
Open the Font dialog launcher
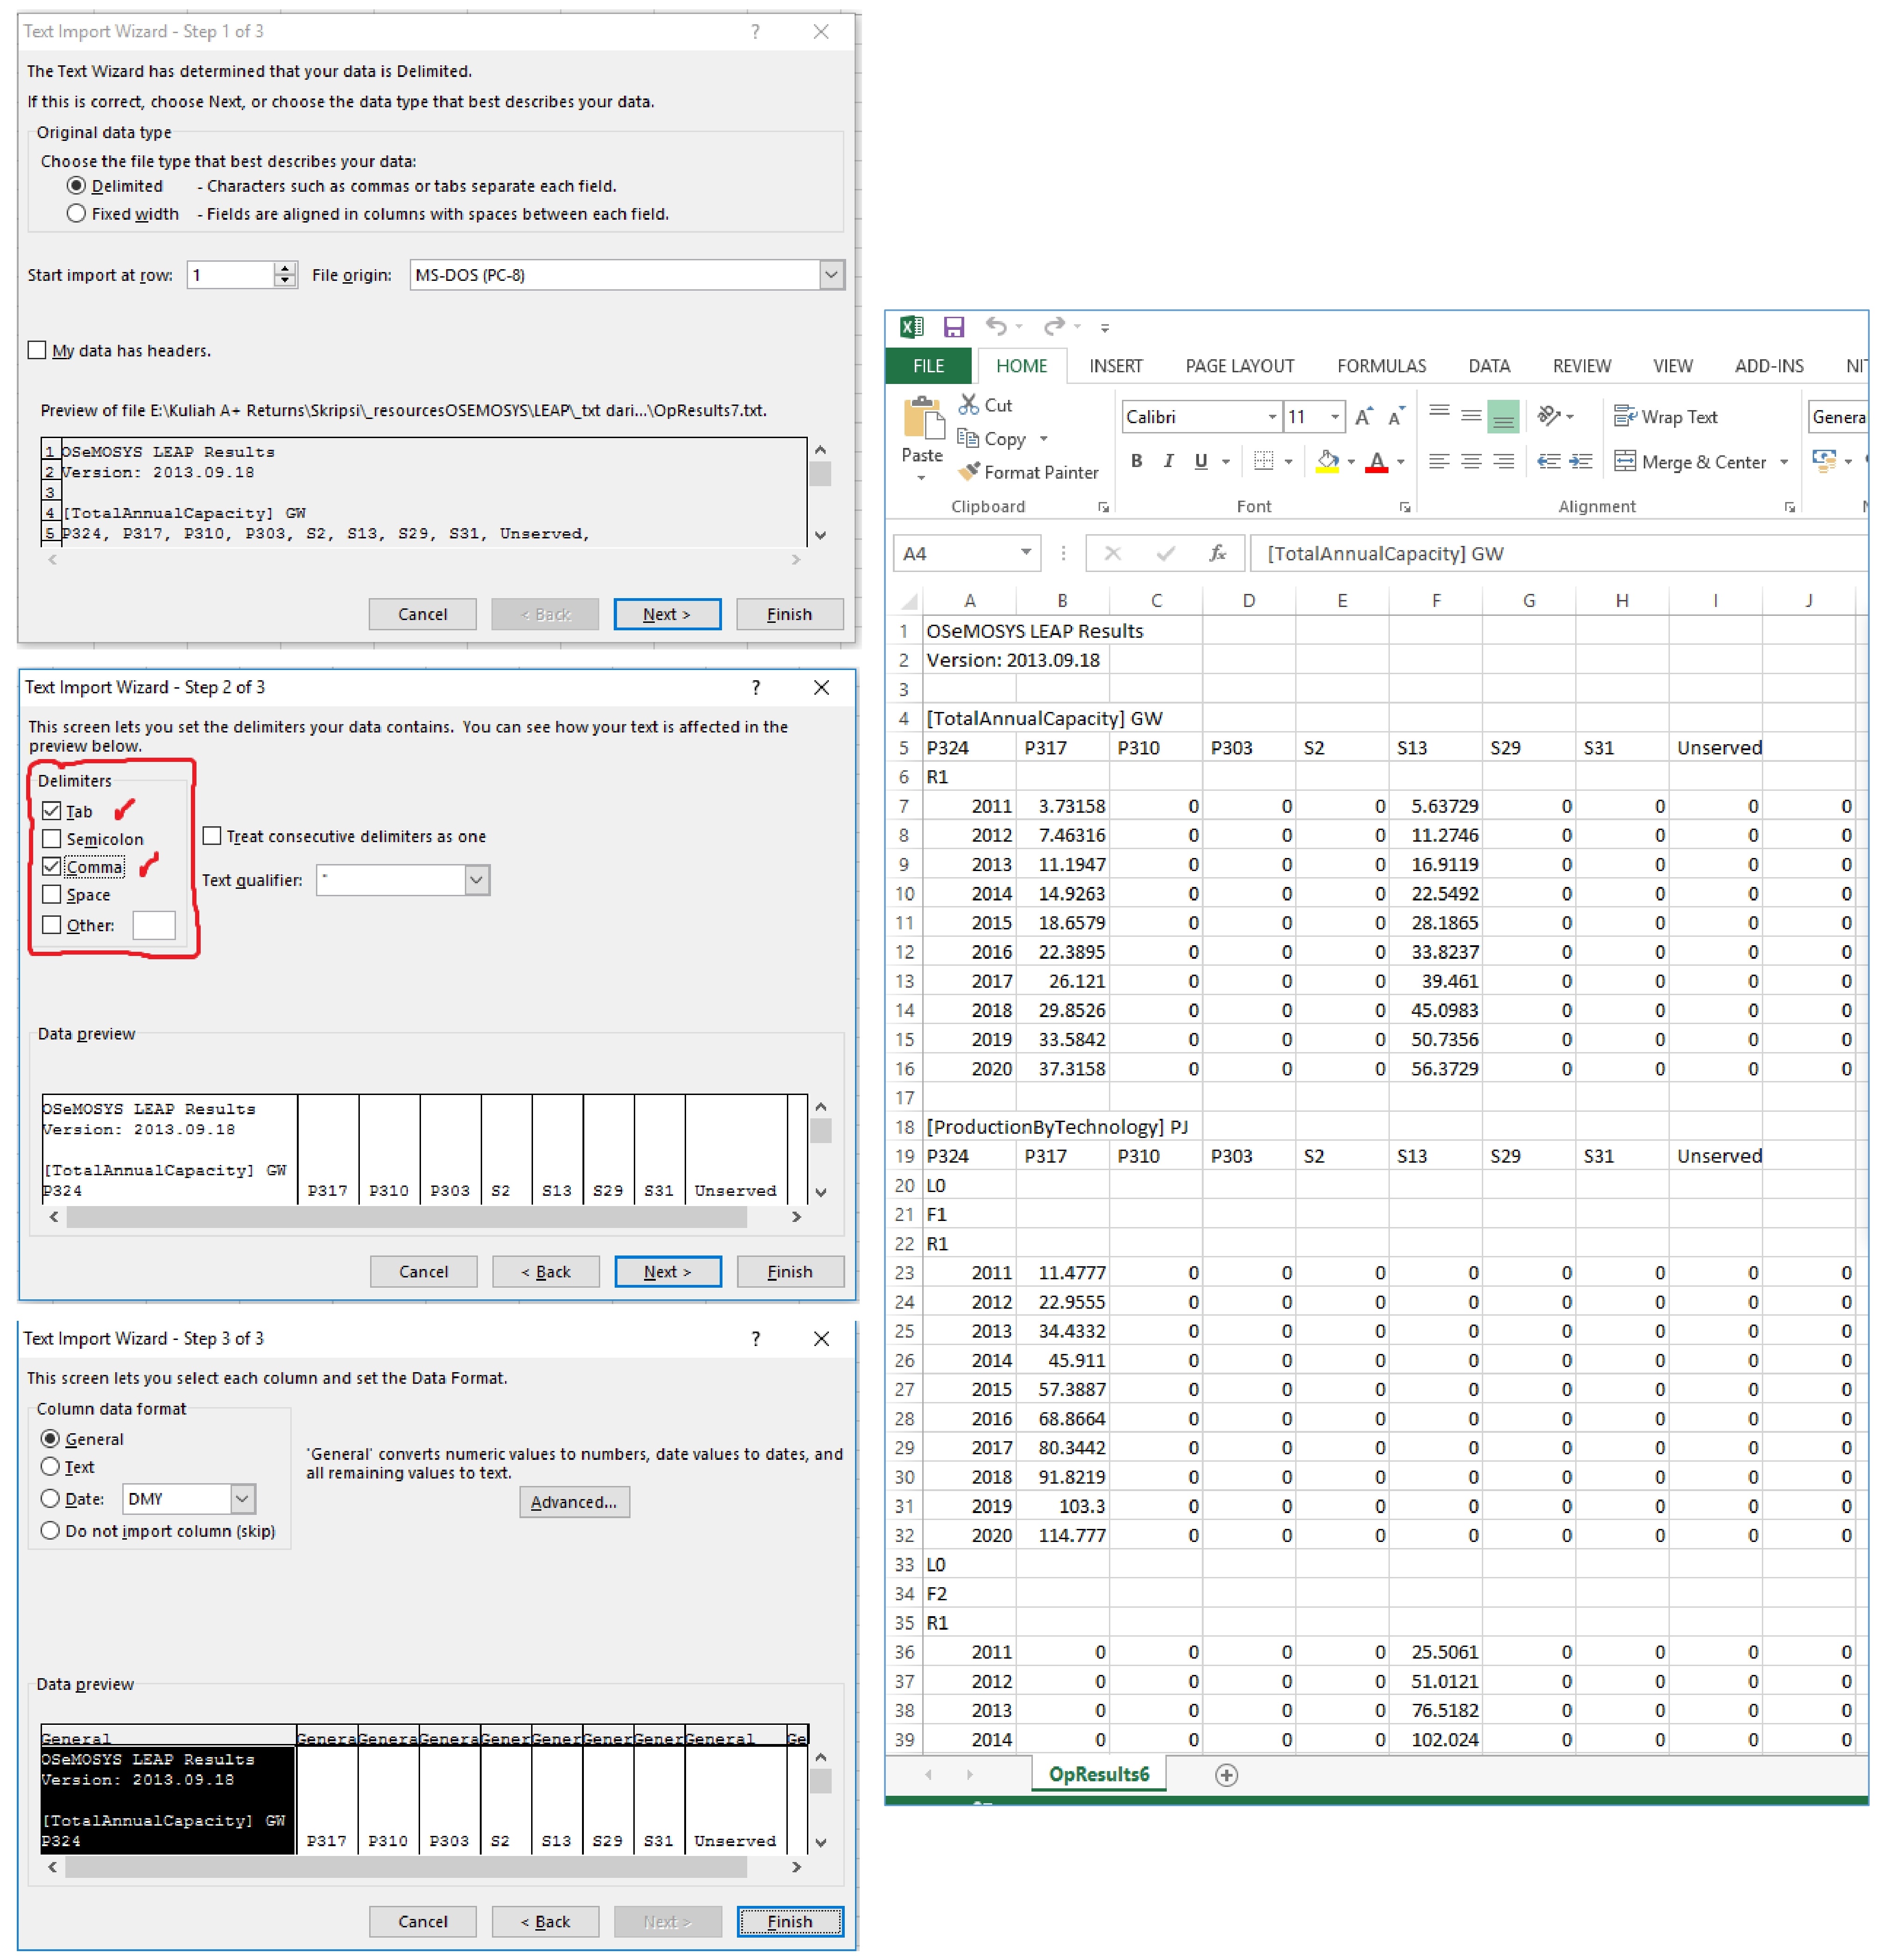1405,507
